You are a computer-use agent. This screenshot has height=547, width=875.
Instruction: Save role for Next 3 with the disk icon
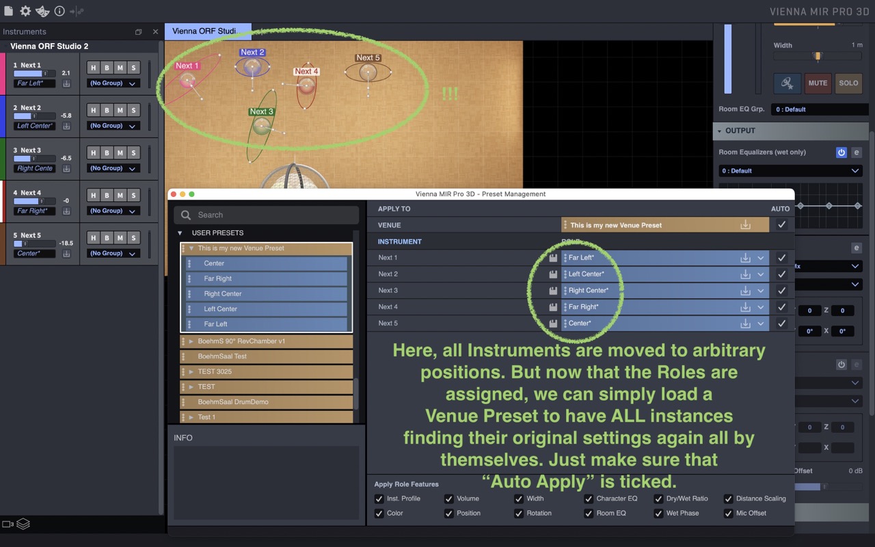click(x=553, y=291)
